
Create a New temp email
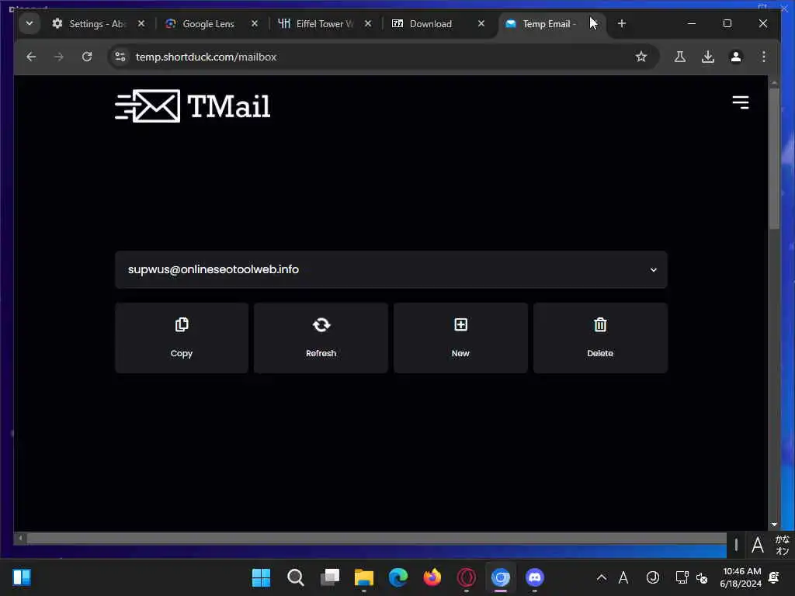pyautogui.click(x=460, y=338)
